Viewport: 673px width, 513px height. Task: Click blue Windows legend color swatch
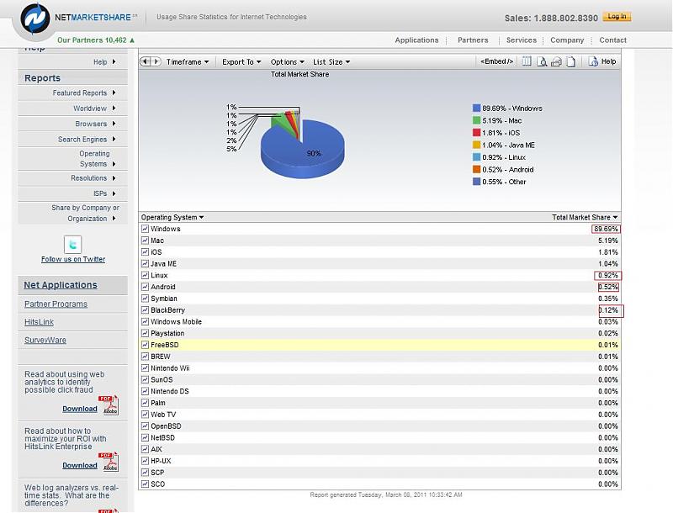(476, 108)
